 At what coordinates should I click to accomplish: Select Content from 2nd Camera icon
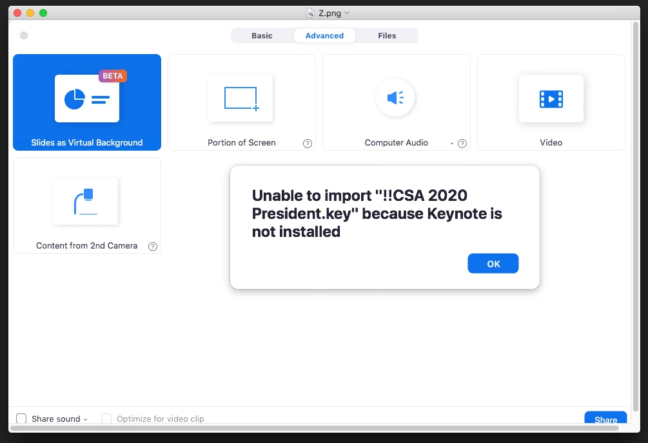point(86,201)
